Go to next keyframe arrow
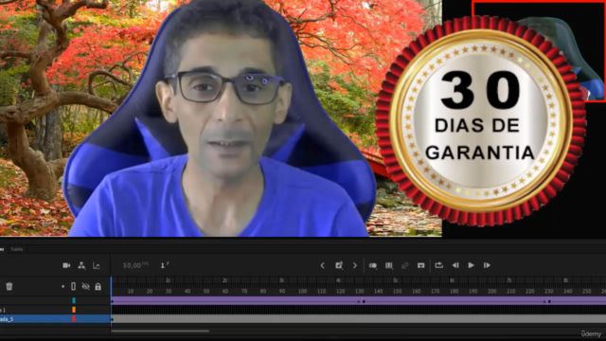Screen dimensions: 606x341 pos(355,265)
